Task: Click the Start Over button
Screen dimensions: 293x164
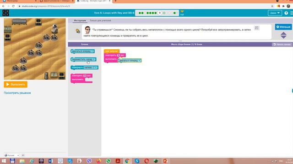Action: click(282, 45)
